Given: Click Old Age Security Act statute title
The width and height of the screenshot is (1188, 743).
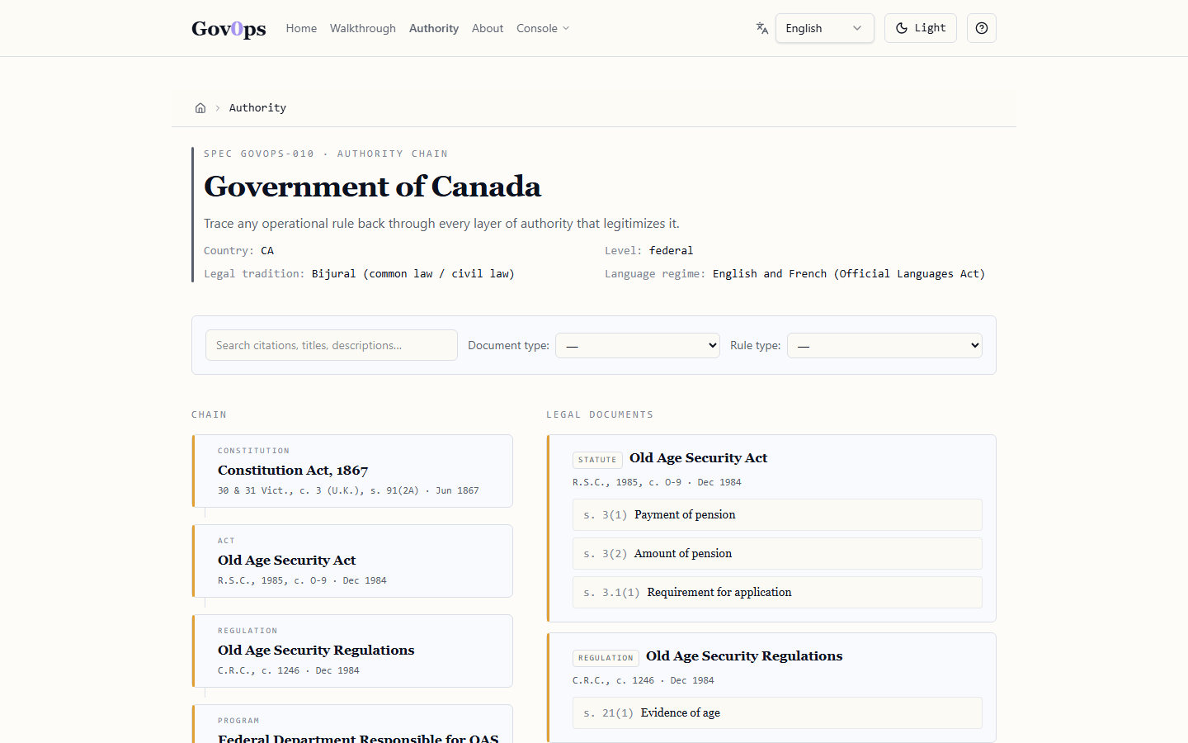Looking at the screenshot, I should coord(698,458).
